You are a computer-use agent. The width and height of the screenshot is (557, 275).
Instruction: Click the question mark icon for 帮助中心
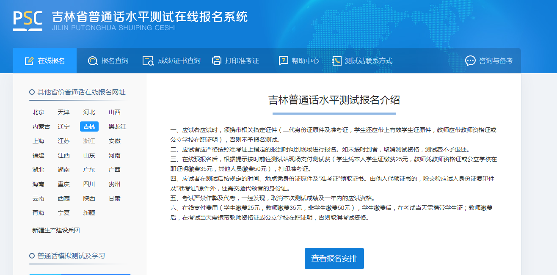pos(283,61)
